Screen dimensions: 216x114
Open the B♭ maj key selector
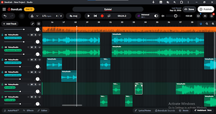tap(73, 16)
